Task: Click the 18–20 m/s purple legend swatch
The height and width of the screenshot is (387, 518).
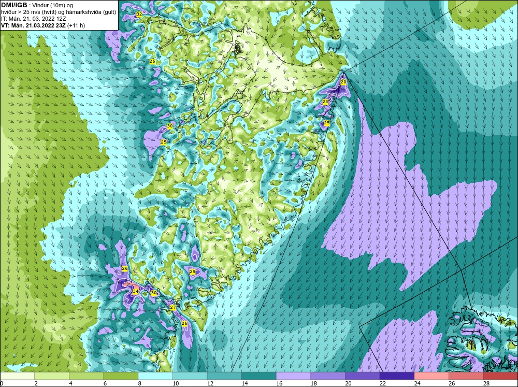Action: [x=328, y=376]
